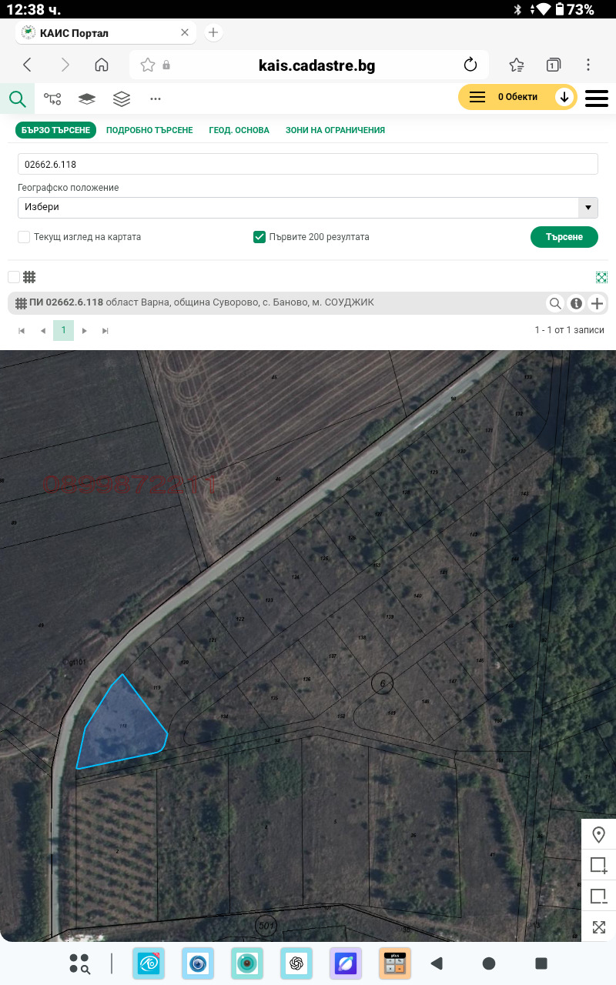This screenshot has height=985, width=616.
Task: Open the base map layers icon
Action: click(87, 98)
